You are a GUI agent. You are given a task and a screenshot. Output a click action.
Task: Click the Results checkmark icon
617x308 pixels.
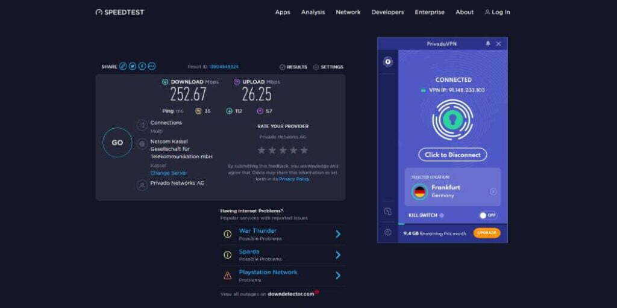[282, 67]
